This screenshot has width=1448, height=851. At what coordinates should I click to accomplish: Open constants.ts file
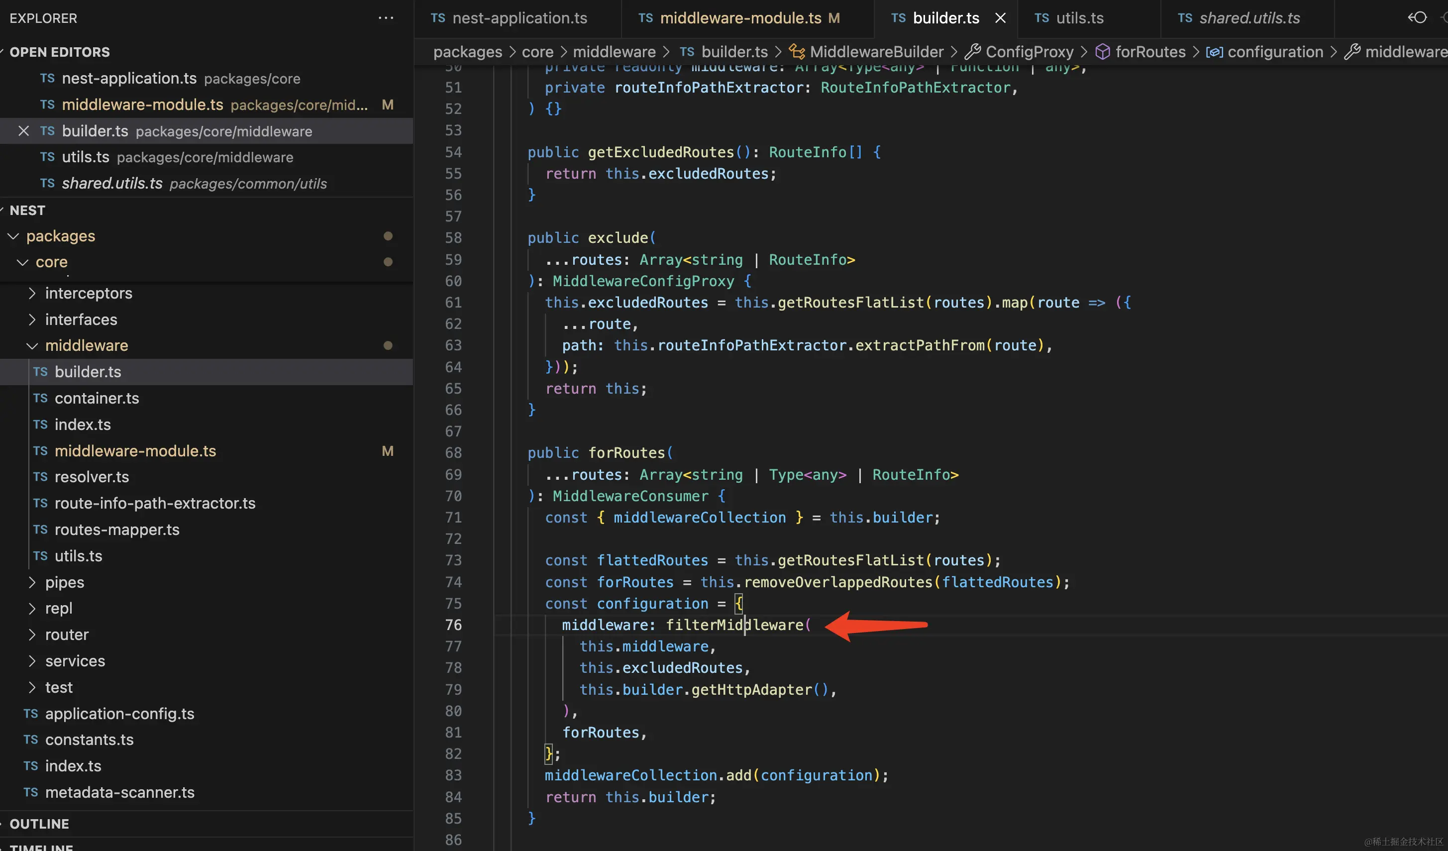coord(207,740)
